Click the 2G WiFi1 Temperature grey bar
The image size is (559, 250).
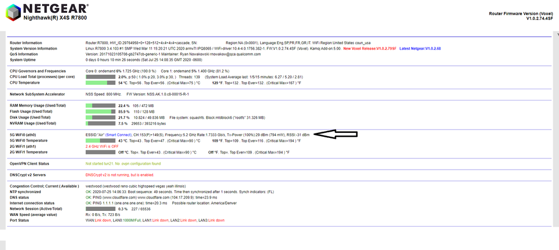coord(101,152)
